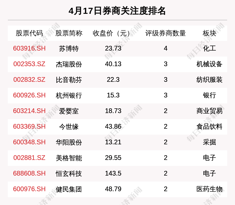Image resolution: width=235 pixels, height=205 pixels.
Task: Click the sector 纺织服装
Action: coord(209,80)
